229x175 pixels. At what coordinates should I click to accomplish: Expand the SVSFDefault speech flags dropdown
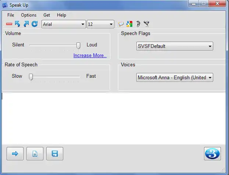click(x=175, y=46)
